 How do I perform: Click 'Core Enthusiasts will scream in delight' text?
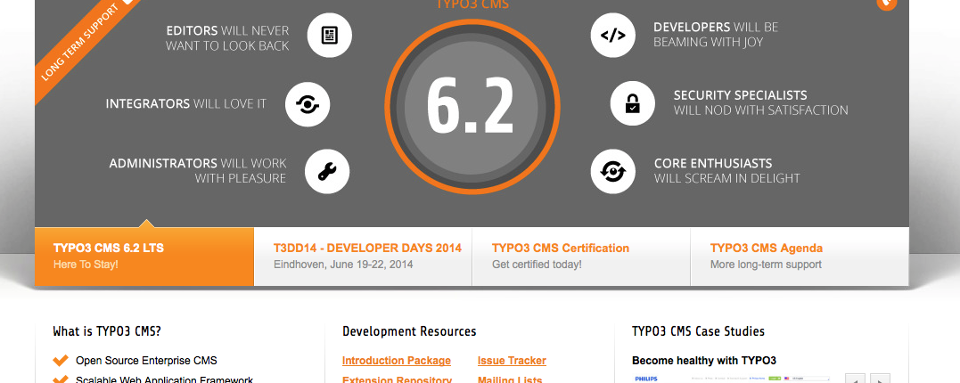726,171
